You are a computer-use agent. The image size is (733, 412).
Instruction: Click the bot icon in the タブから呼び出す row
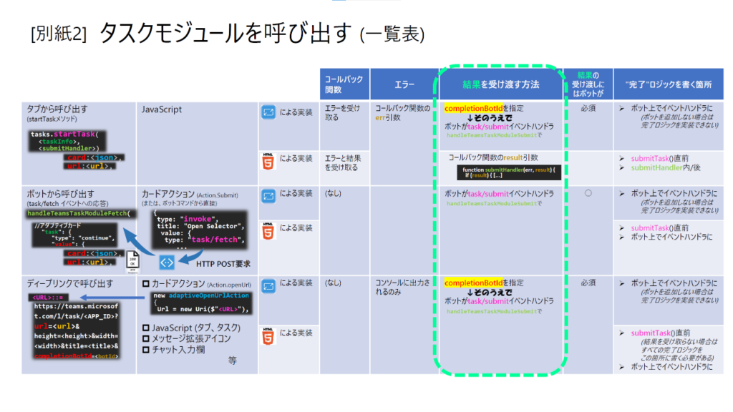268,112
